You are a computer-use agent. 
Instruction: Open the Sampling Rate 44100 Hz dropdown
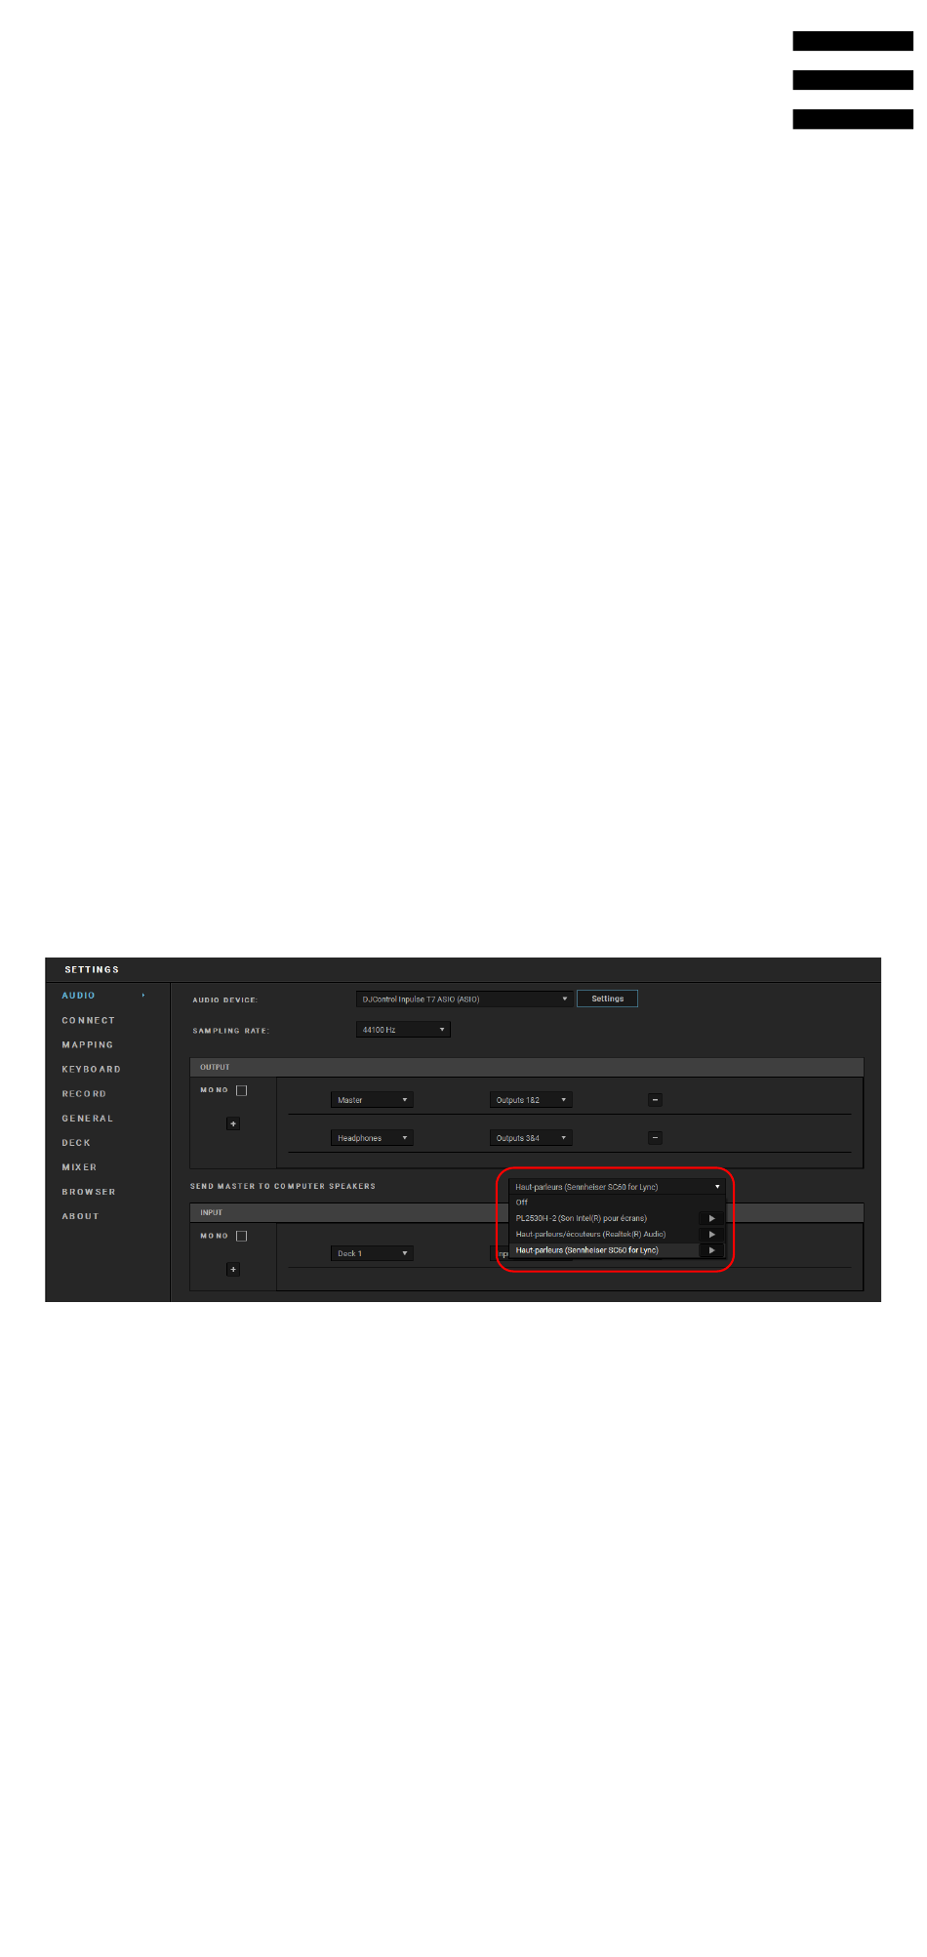[x=403, y=1030]
